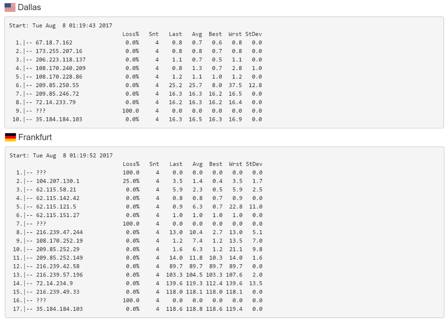Click the 104.5 average in Frankfurt hop 13
This screenshot has height=322, width=448.
pyautogui.click(x=194, y=275)
